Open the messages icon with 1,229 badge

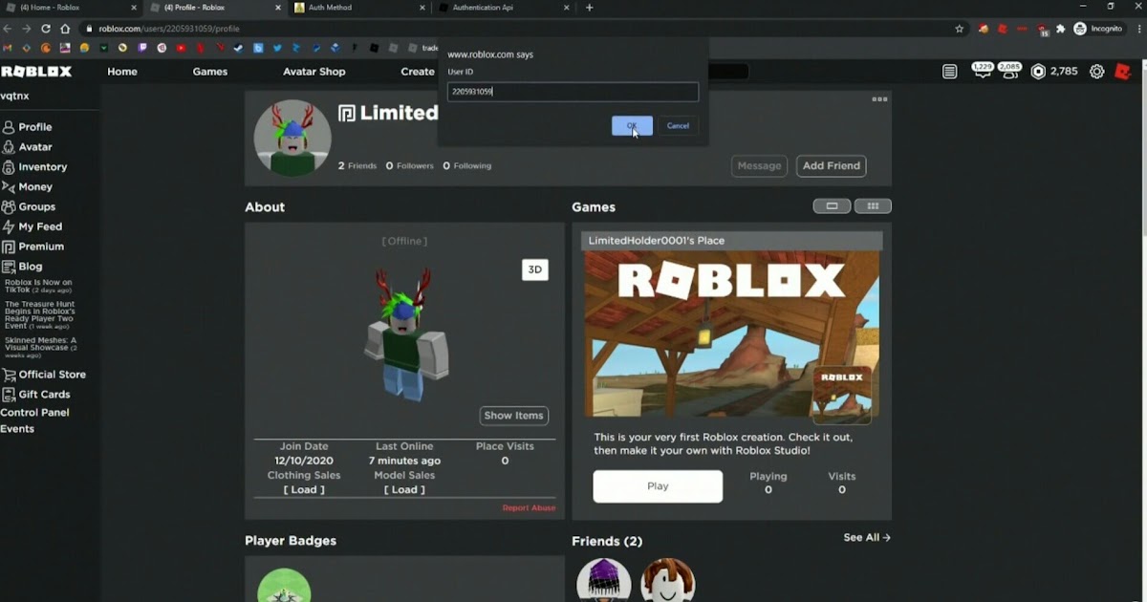982,71
